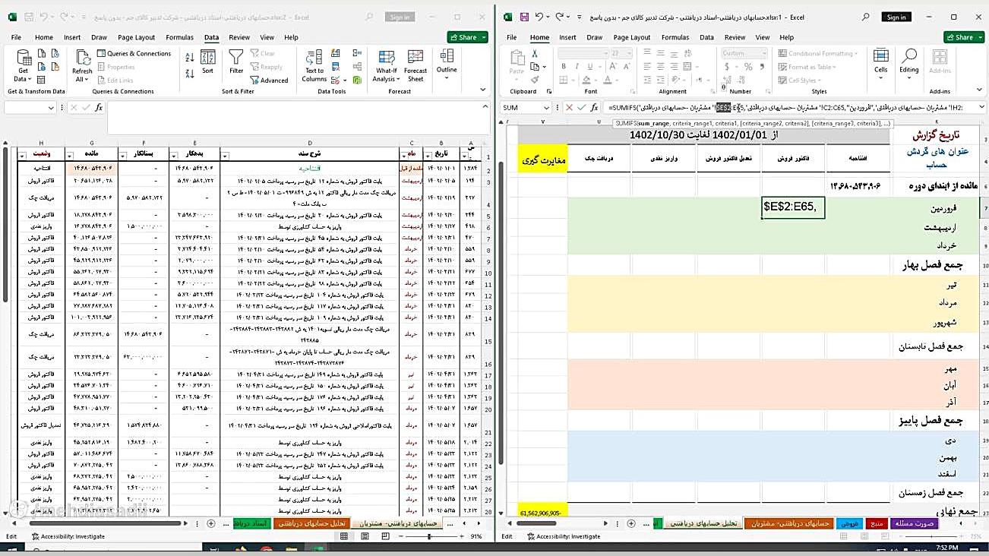Image resolution: width=989 pixels, height=556 pixels.
Task: Confirm formula with checkmark in right window
Action: tap(582, 108)
